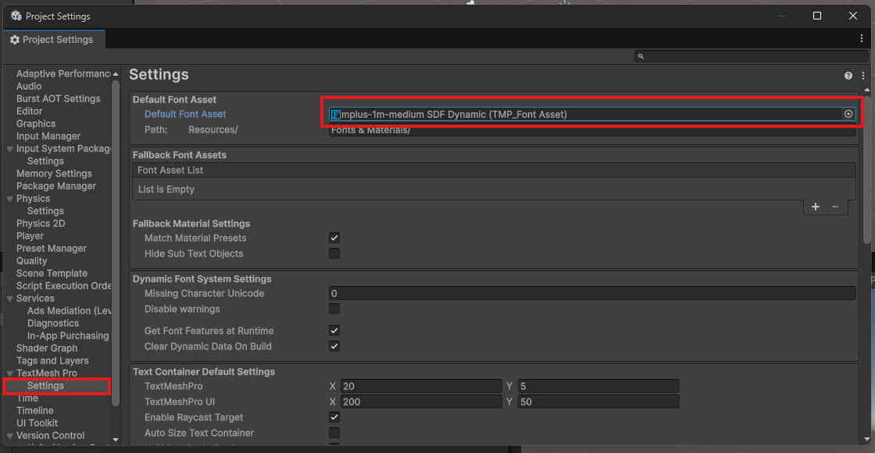Toggle the Disable warnings checkbox
Viewport: 875px width, 453px height.
coord(334,309)
